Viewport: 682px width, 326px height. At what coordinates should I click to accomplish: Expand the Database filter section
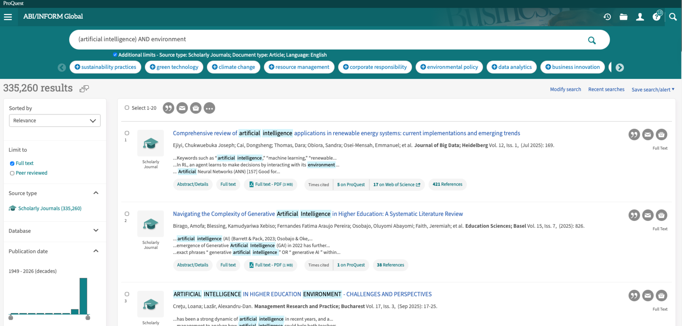pyautogui.click(x=96, y=231)
